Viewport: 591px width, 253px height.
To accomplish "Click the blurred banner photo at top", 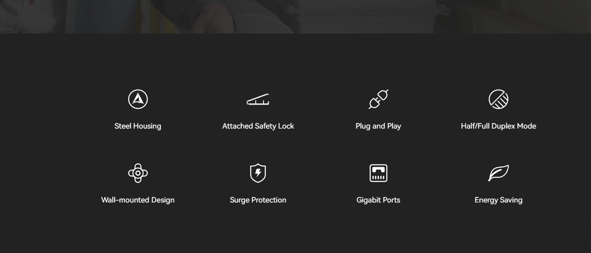I will pos(295,17).
